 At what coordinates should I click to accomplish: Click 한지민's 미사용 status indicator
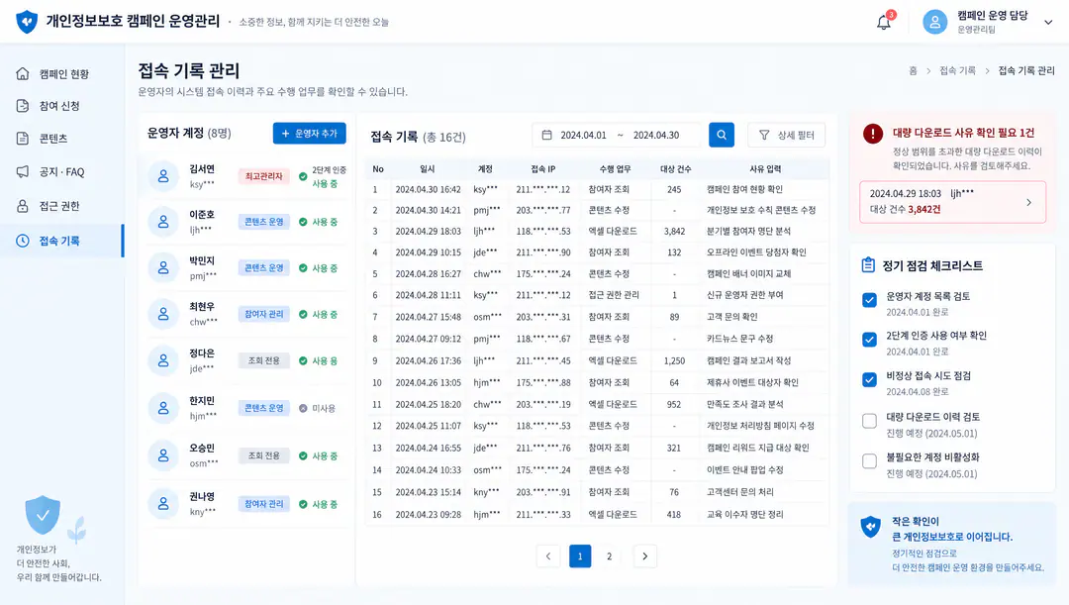317,408
